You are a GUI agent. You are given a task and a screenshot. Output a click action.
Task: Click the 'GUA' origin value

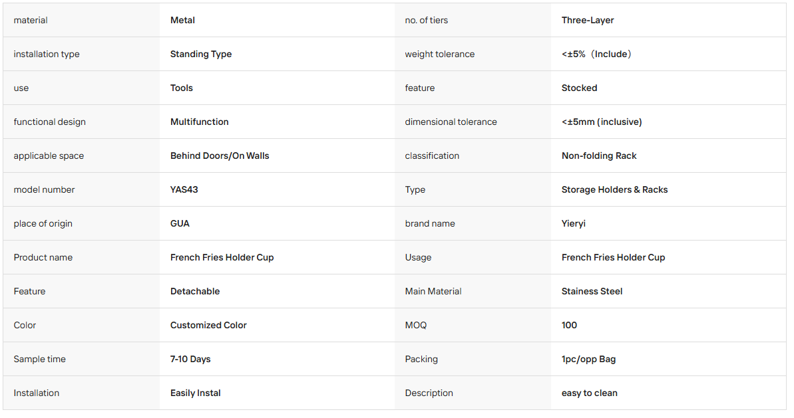click(x=179, y=223)
